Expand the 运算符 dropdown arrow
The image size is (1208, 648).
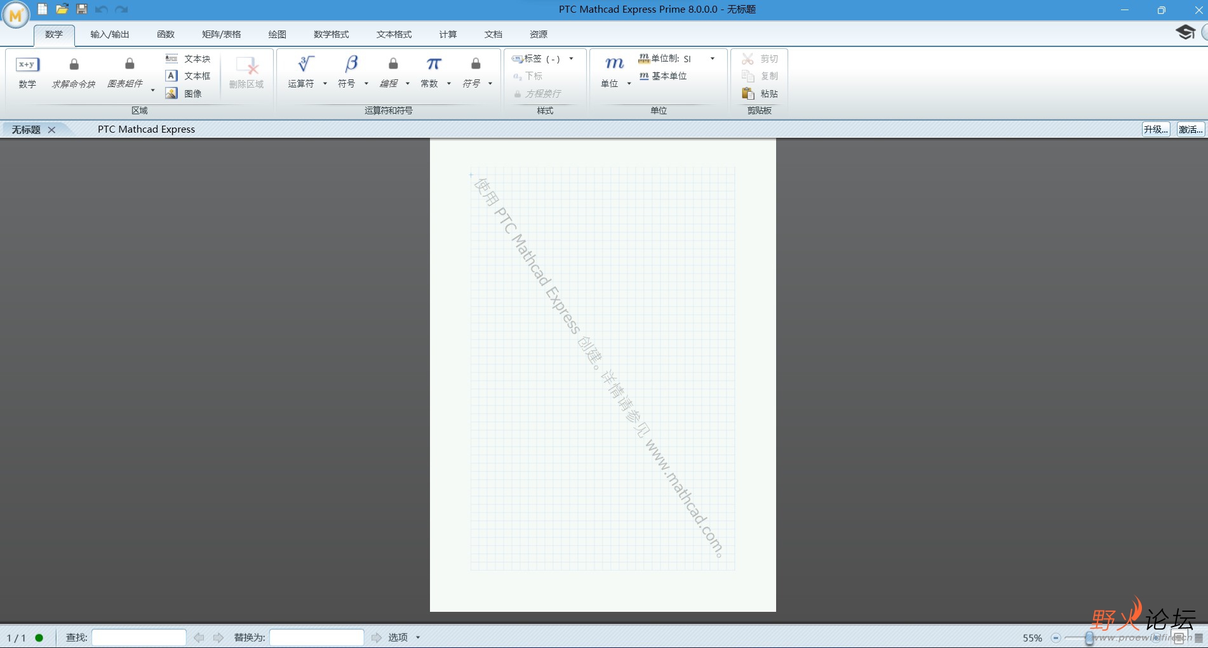pos(325,83)
